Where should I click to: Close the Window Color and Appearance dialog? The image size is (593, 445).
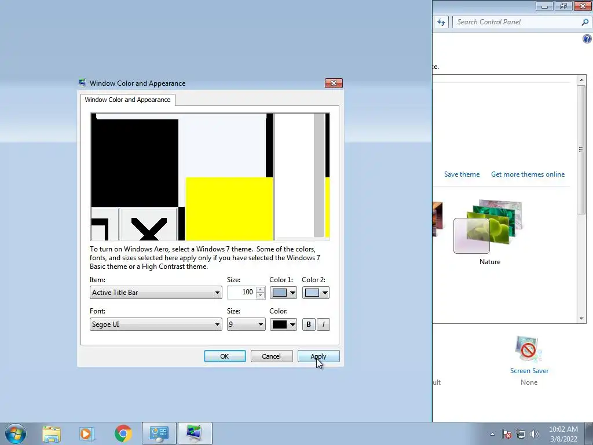click(334, 83)
